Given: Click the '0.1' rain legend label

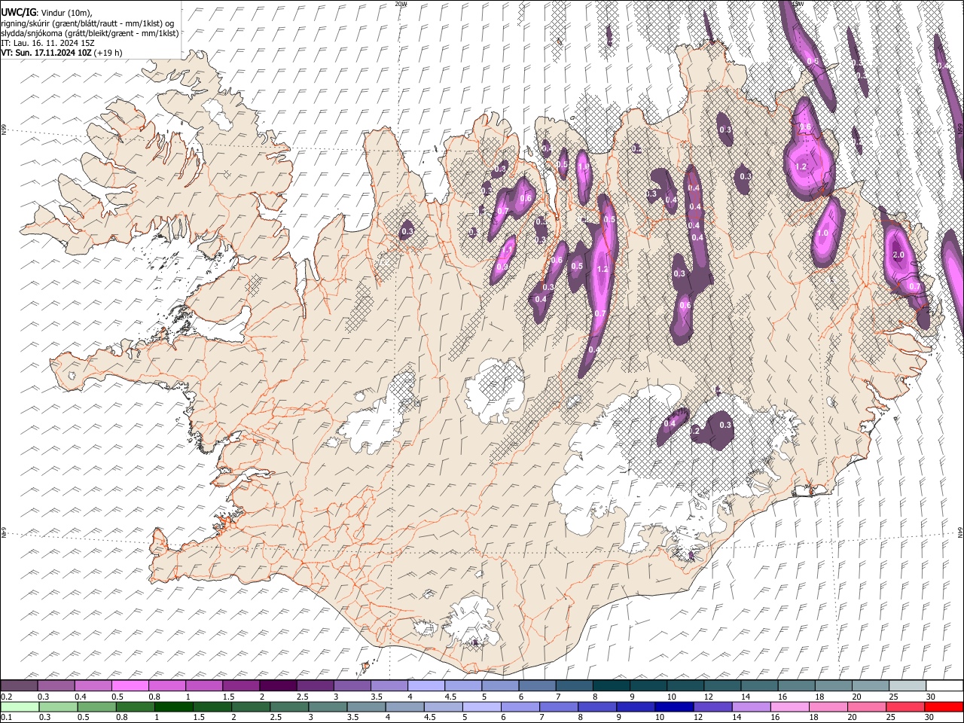Looking at the screenshot, I should coord(6,718).
